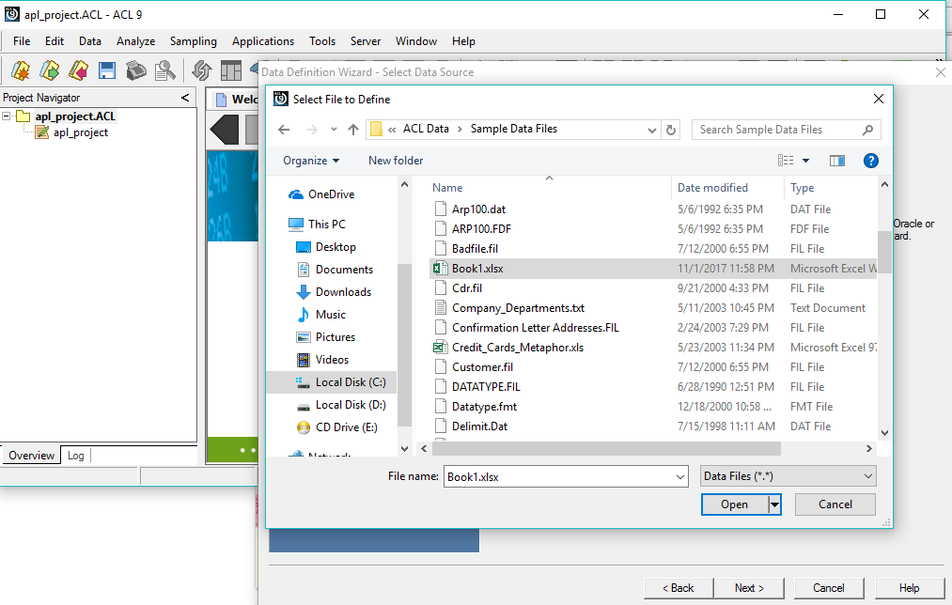This screenshot has width=952, height=605.
Task: Open the Data Files (*.*) filter dropdown
Action: pos(788,476)
